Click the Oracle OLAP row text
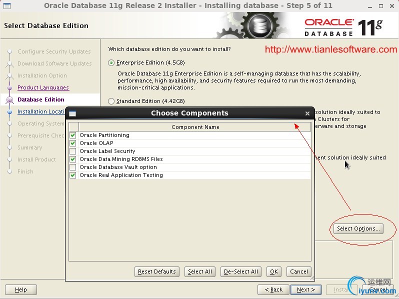 tap(96, 143)
